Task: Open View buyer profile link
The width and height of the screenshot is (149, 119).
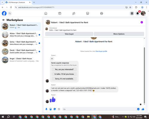Action: pos(101,51)
